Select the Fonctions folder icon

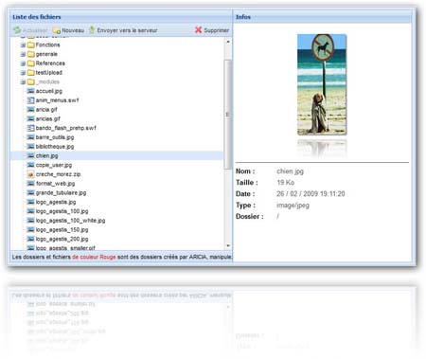(x=30, y=45)
